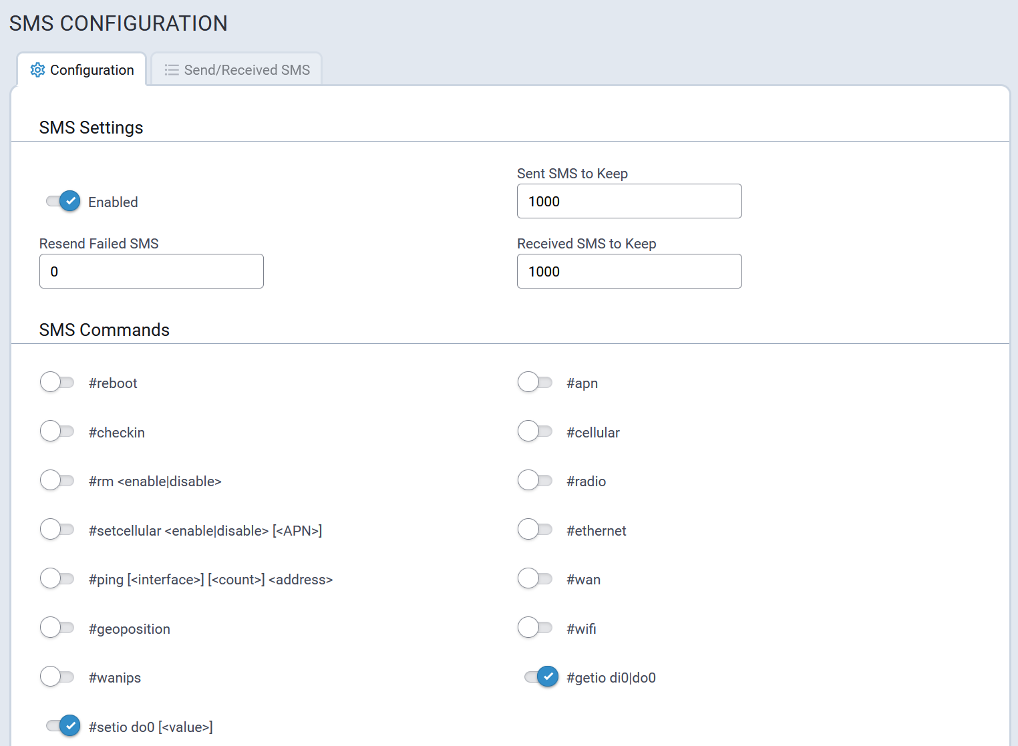Image resolution: width=1018 pixels, height=746 pixels.
Task: Enable the #ping command toggle
Action: pos(57,579)
